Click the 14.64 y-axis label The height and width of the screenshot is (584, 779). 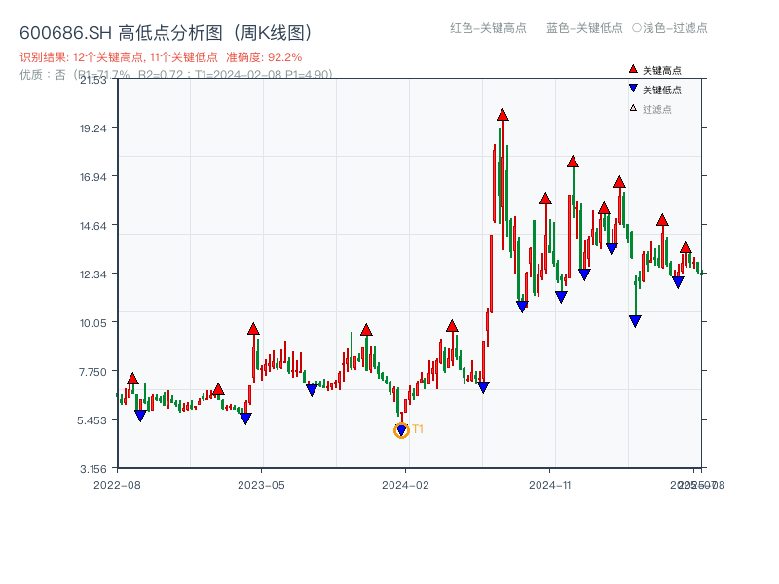pos(93,226)
